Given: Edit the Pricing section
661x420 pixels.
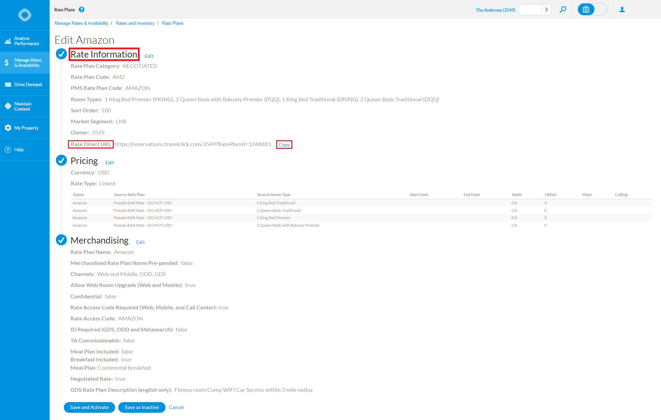Looking at the screenshot, I should pos(110,163).
